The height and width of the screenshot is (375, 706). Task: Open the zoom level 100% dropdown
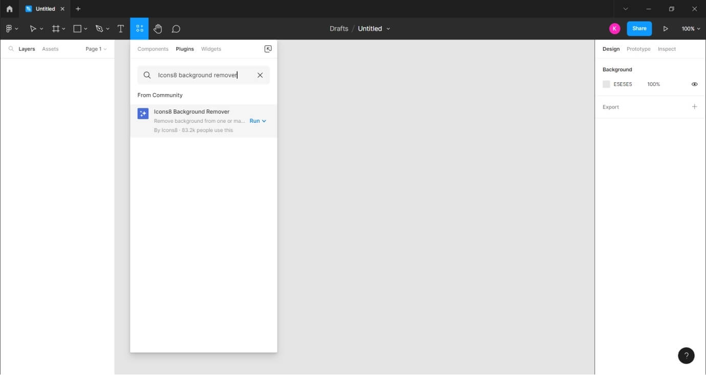691,29
